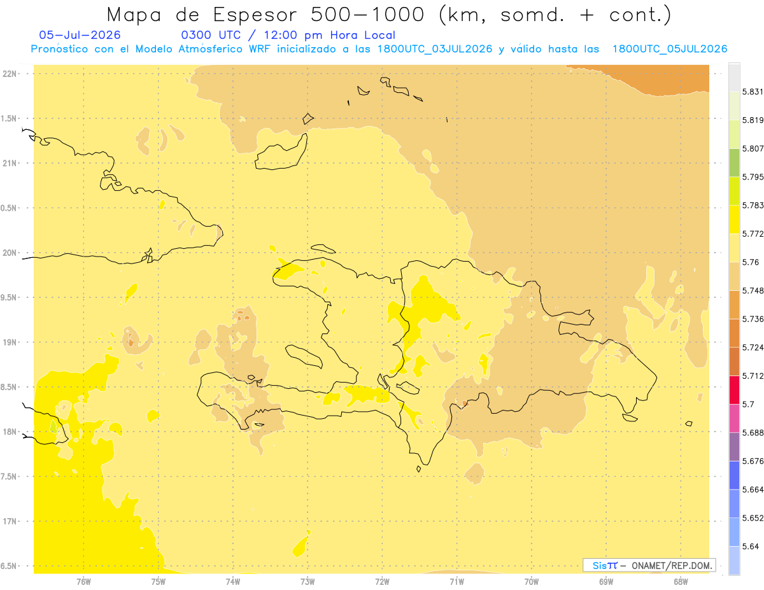764x590 pixels.
Task: Select the pale yellow swatch between 5.76 and 5.772
Action: [734, 248]
